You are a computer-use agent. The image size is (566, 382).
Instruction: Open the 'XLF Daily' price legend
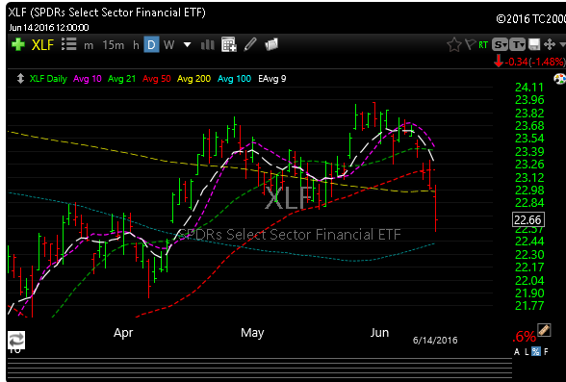48,79
